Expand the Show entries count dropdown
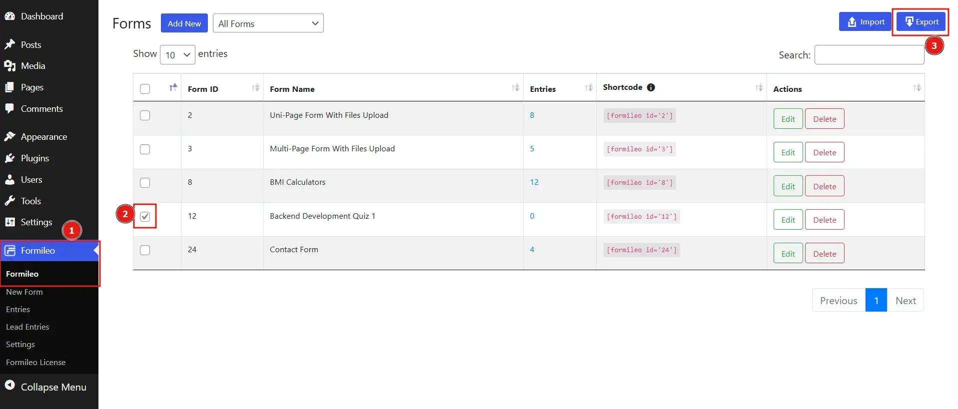The height and width of the screenshot is (409, 958). coord(177,55)
